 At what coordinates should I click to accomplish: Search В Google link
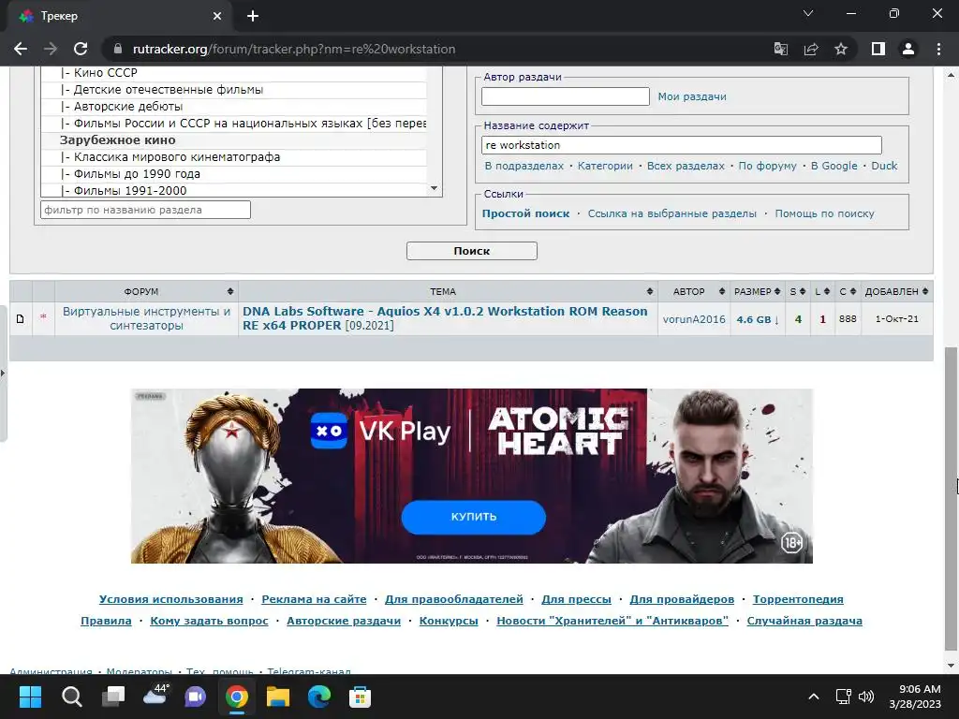click(x=834, y=166)
